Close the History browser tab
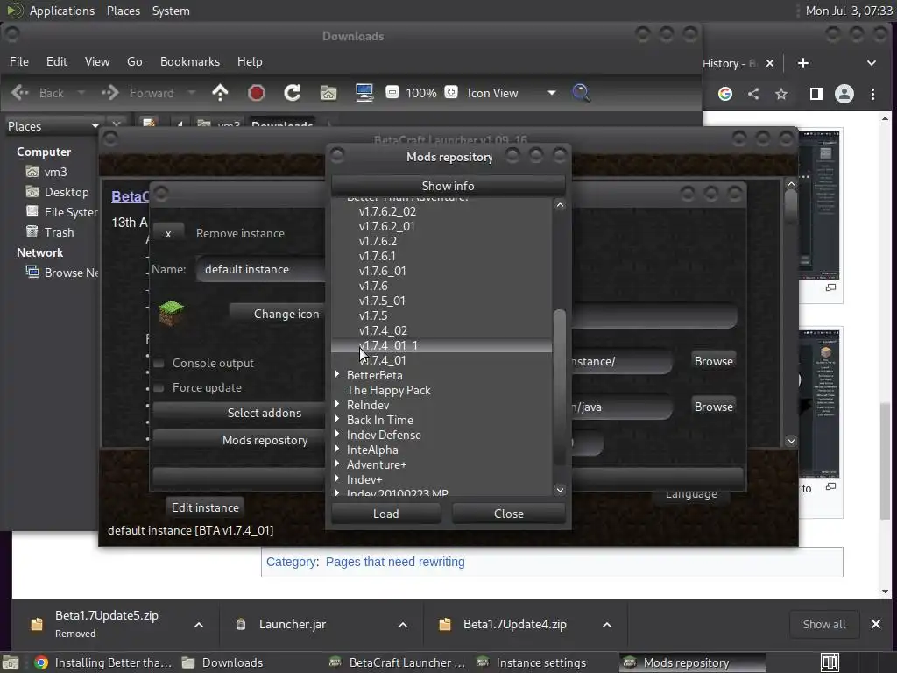This screenshot has height=673, width=897. [770, 63]
